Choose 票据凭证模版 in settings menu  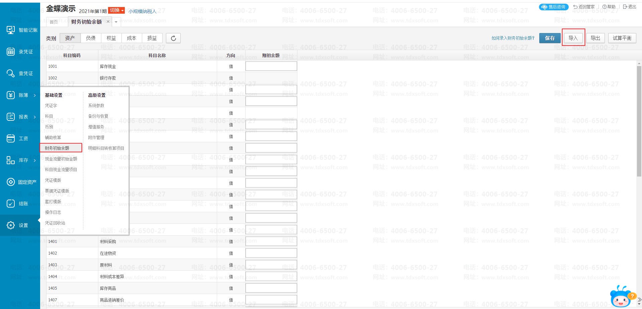(x=57, y=191)
